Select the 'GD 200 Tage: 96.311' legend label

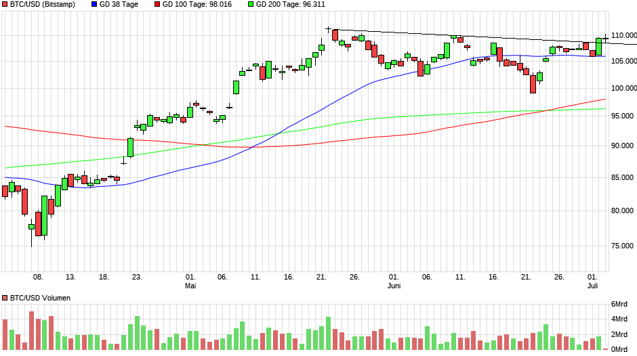point(291,5)
